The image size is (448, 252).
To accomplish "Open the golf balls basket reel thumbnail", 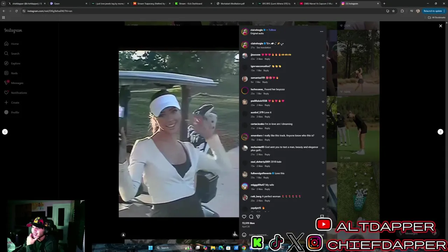I will (x=358, y=195).
